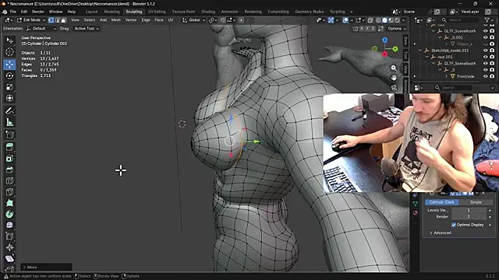Viewport: 499px width, 280px height.
Task: Adjust the Render levels value field
Action: [469, 217]
